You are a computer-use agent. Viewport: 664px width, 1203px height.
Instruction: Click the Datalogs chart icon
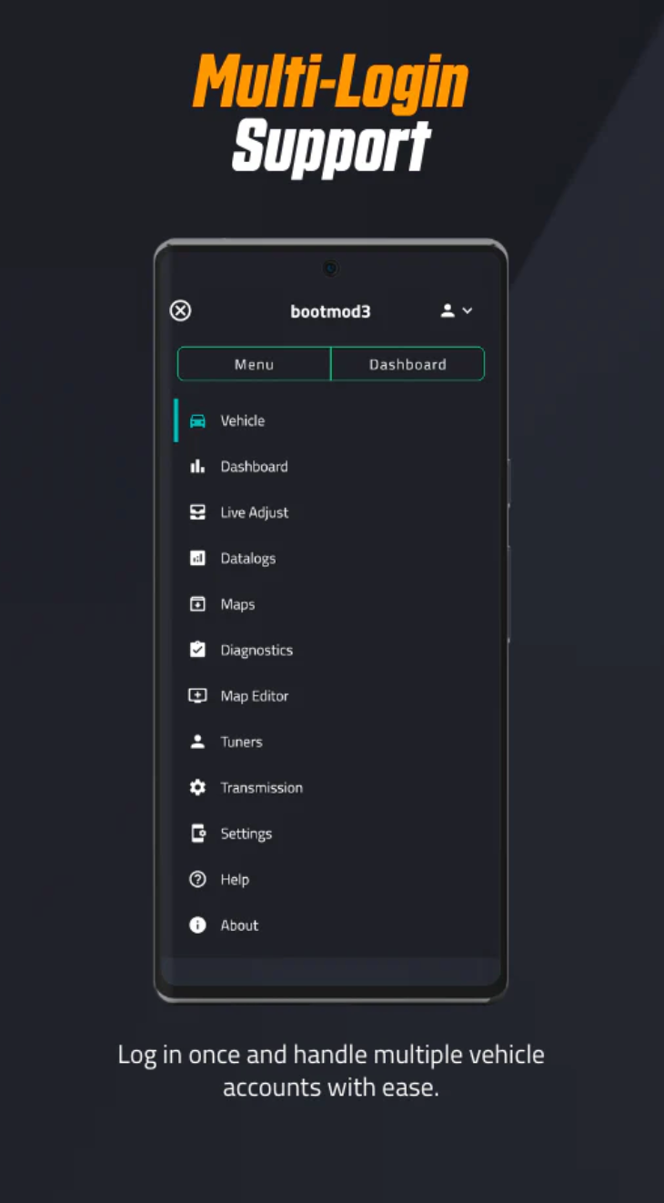197,559
